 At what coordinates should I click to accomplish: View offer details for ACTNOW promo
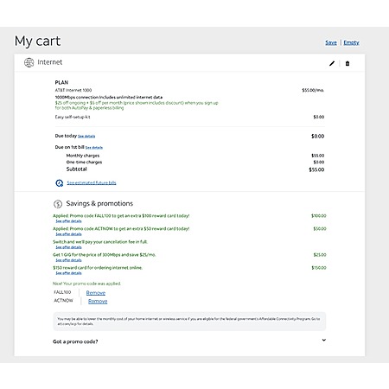tap(68, 234)
